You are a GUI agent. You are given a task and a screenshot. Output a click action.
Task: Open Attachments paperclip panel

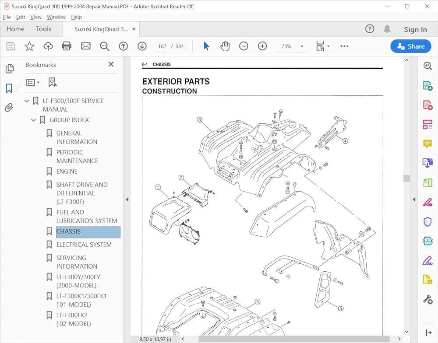click(9, 108)
